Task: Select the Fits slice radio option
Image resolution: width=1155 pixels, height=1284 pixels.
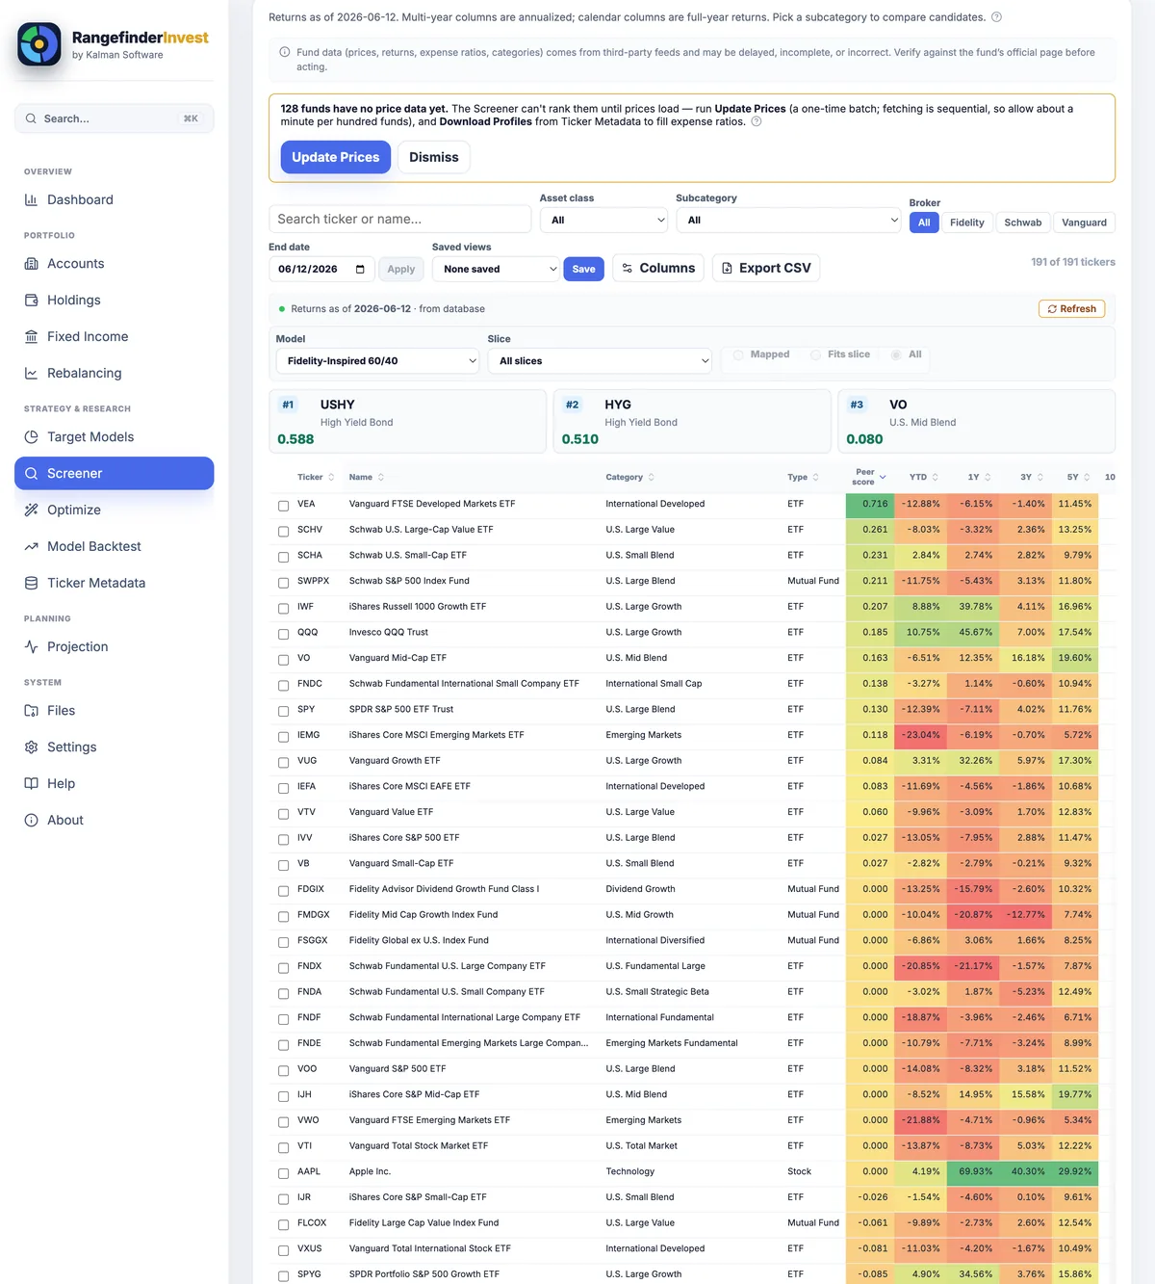Action: (x=816, y=355)
